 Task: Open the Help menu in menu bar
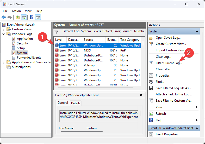(x=39, y=11)
